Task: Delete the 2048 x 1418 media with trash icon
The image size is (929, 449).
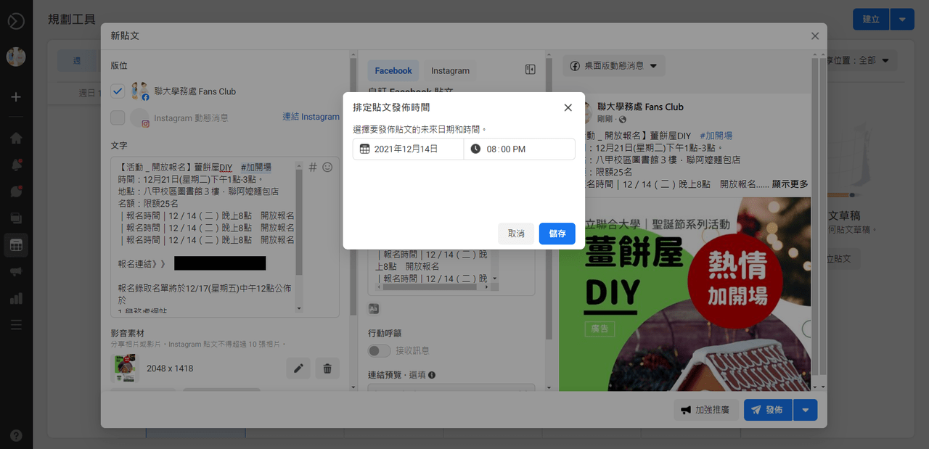Action: point(327,368)
